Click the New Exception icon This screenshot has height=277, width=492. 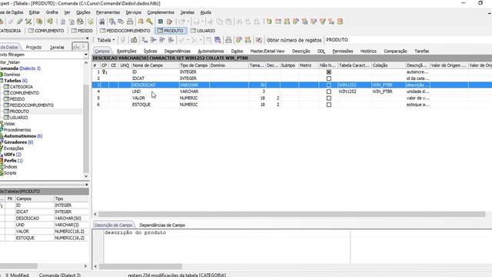pos(322,22)
